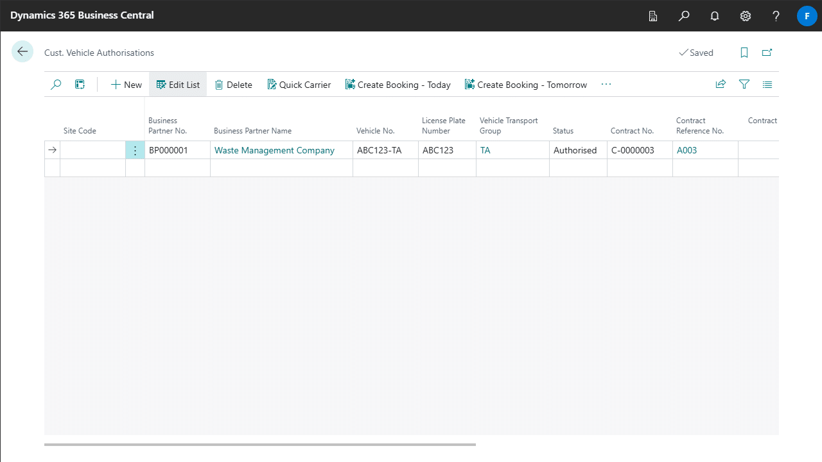The height and width of the screenshot is (462, 822).
Task: Open the notifications bell
Action: [x=715, y=16]
